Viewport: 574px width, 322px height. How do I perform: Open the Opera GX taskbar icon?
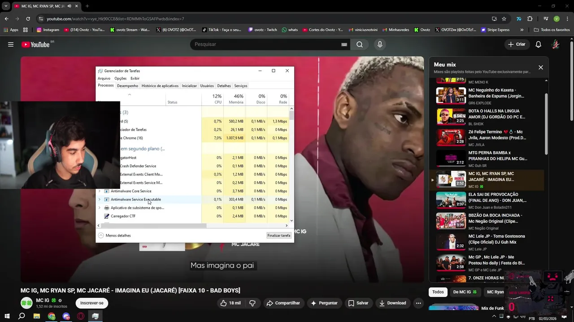click(81, 316)
